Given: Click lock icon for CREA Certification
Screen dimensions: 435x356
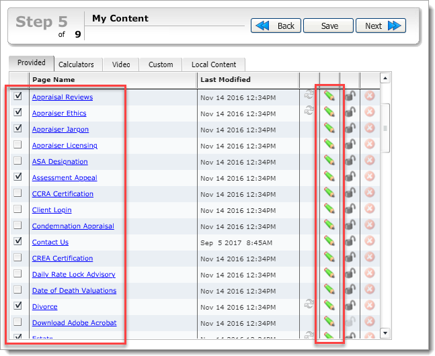Looking at the screenshot, I should [x=350, y=257].
